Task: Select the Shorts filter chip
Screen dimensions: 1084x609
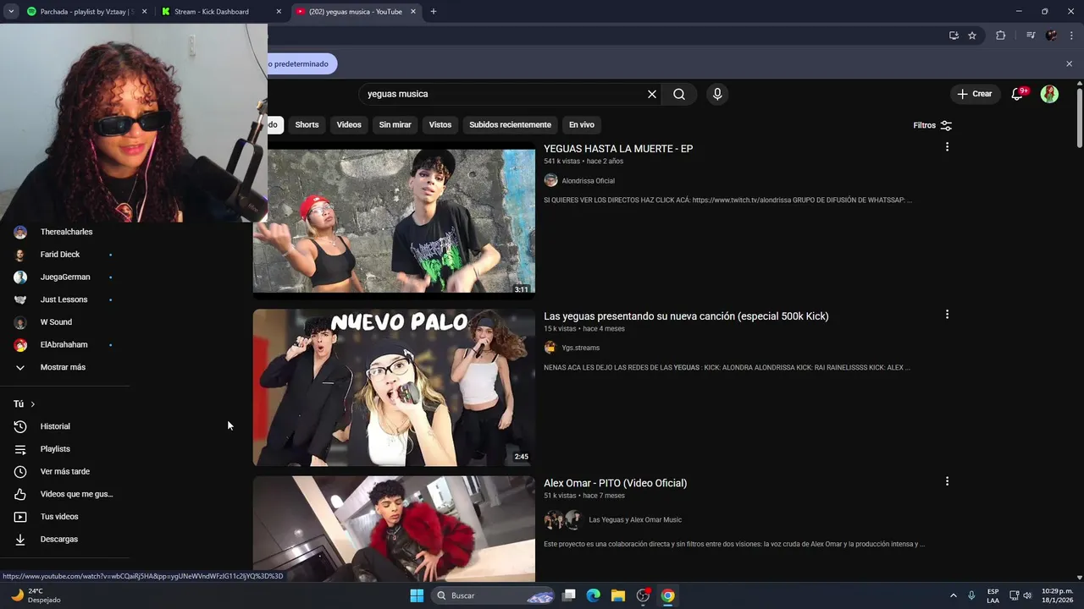Action: [307, 124]
